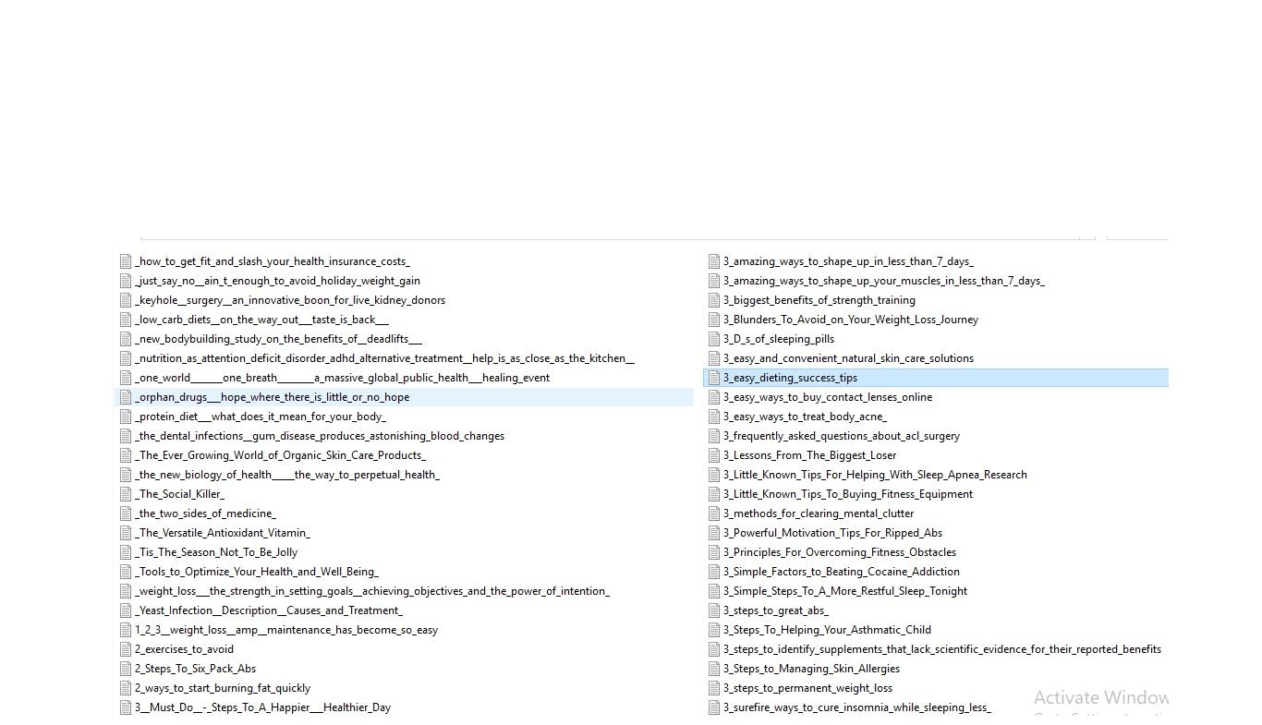
Task: Select 3_methods_for_clearing_mental_clutter file
Action: pyautogui.click(x=818, y=514)
